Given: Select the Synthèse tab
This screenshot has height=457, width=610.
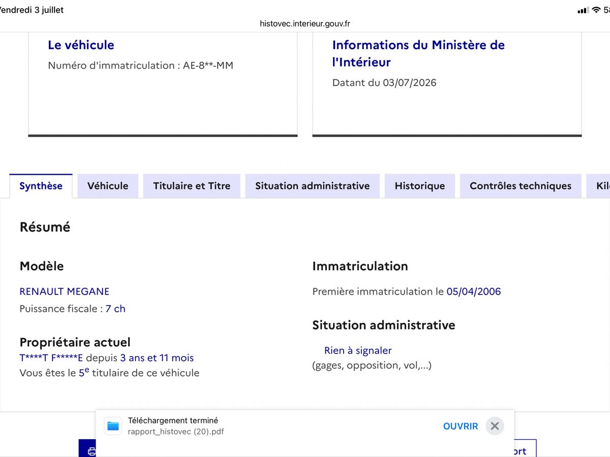Looking at the screenshot, I should [x=41, y=186].
